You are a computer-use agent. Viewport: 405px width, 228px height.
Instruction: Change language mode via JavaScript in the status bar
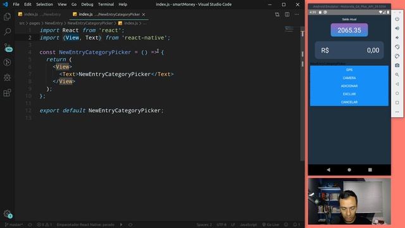[248, 225]
